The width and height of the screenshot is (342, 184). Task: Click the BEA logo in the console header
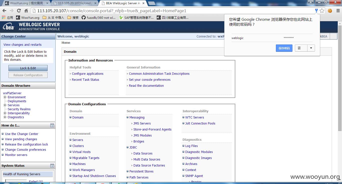pos(9,26)
